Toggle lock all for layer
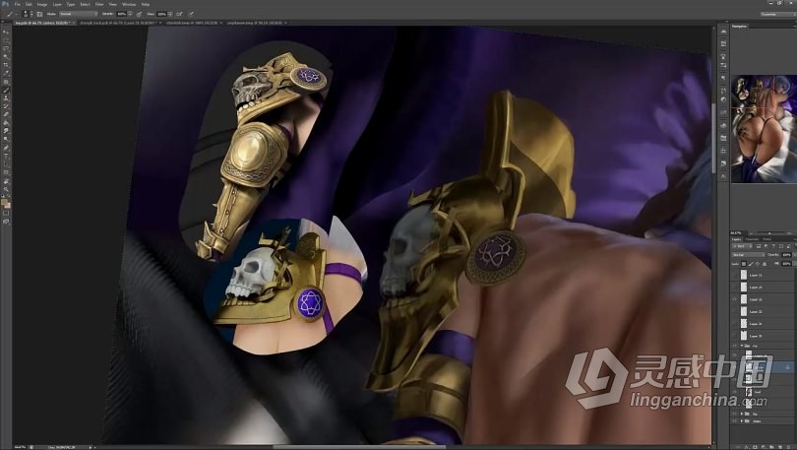Screen dimensions: 797x450 (x=765, y=264)
